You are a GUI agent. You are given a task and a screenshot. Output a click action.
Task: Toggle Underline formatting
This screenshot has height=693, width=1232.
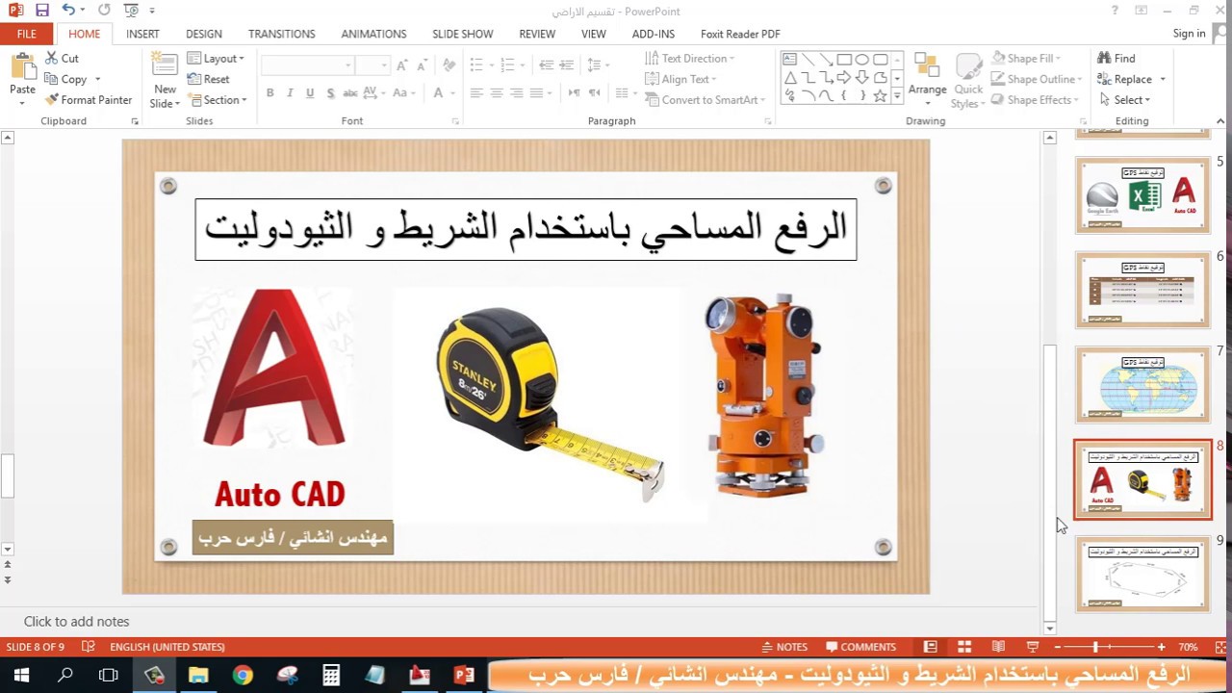310,93
